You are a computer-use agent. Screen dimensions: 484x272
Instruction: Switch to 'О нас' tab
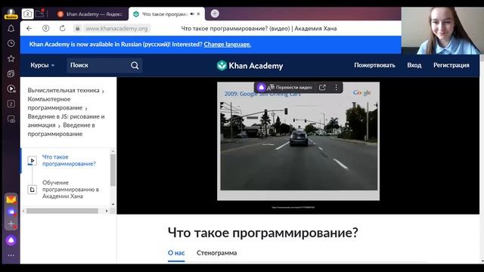176,253
